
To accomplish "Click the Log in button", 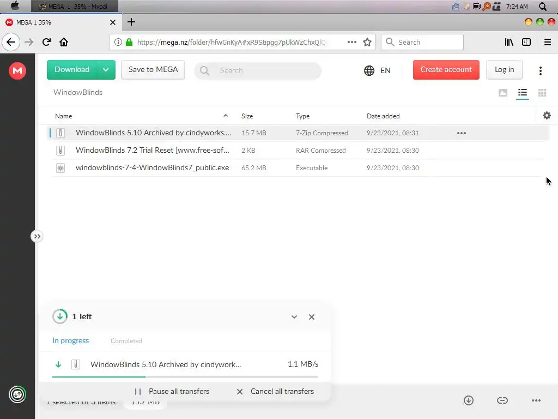I will [x=504, y=69].
